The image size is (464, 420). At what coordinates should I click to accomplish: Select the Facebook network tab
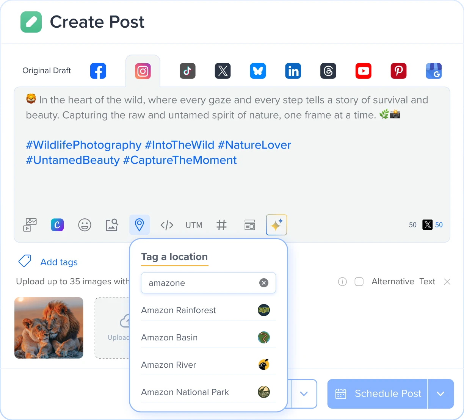click(x=98, y=71)
